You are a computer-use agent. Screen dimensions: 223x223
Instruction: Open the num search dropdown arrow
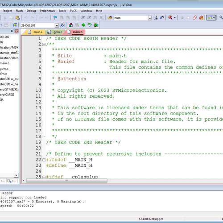tap(150, 18)
